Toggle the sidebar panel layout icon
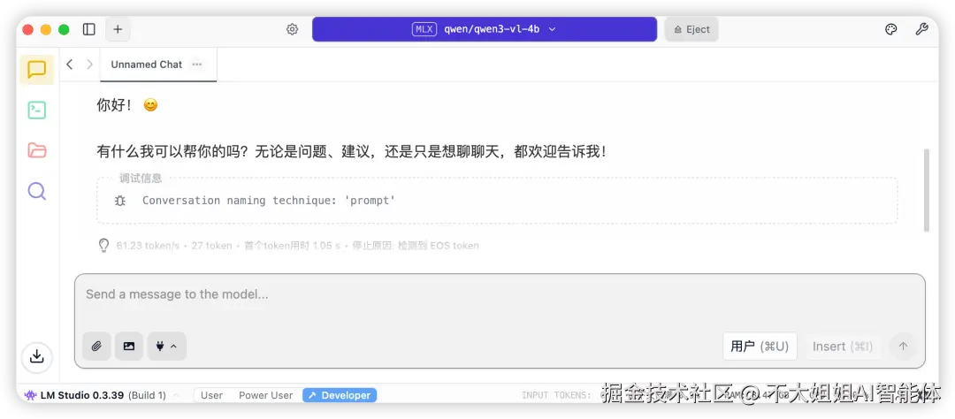The width and height of the screenshot is (955, 419). [89, 29]
